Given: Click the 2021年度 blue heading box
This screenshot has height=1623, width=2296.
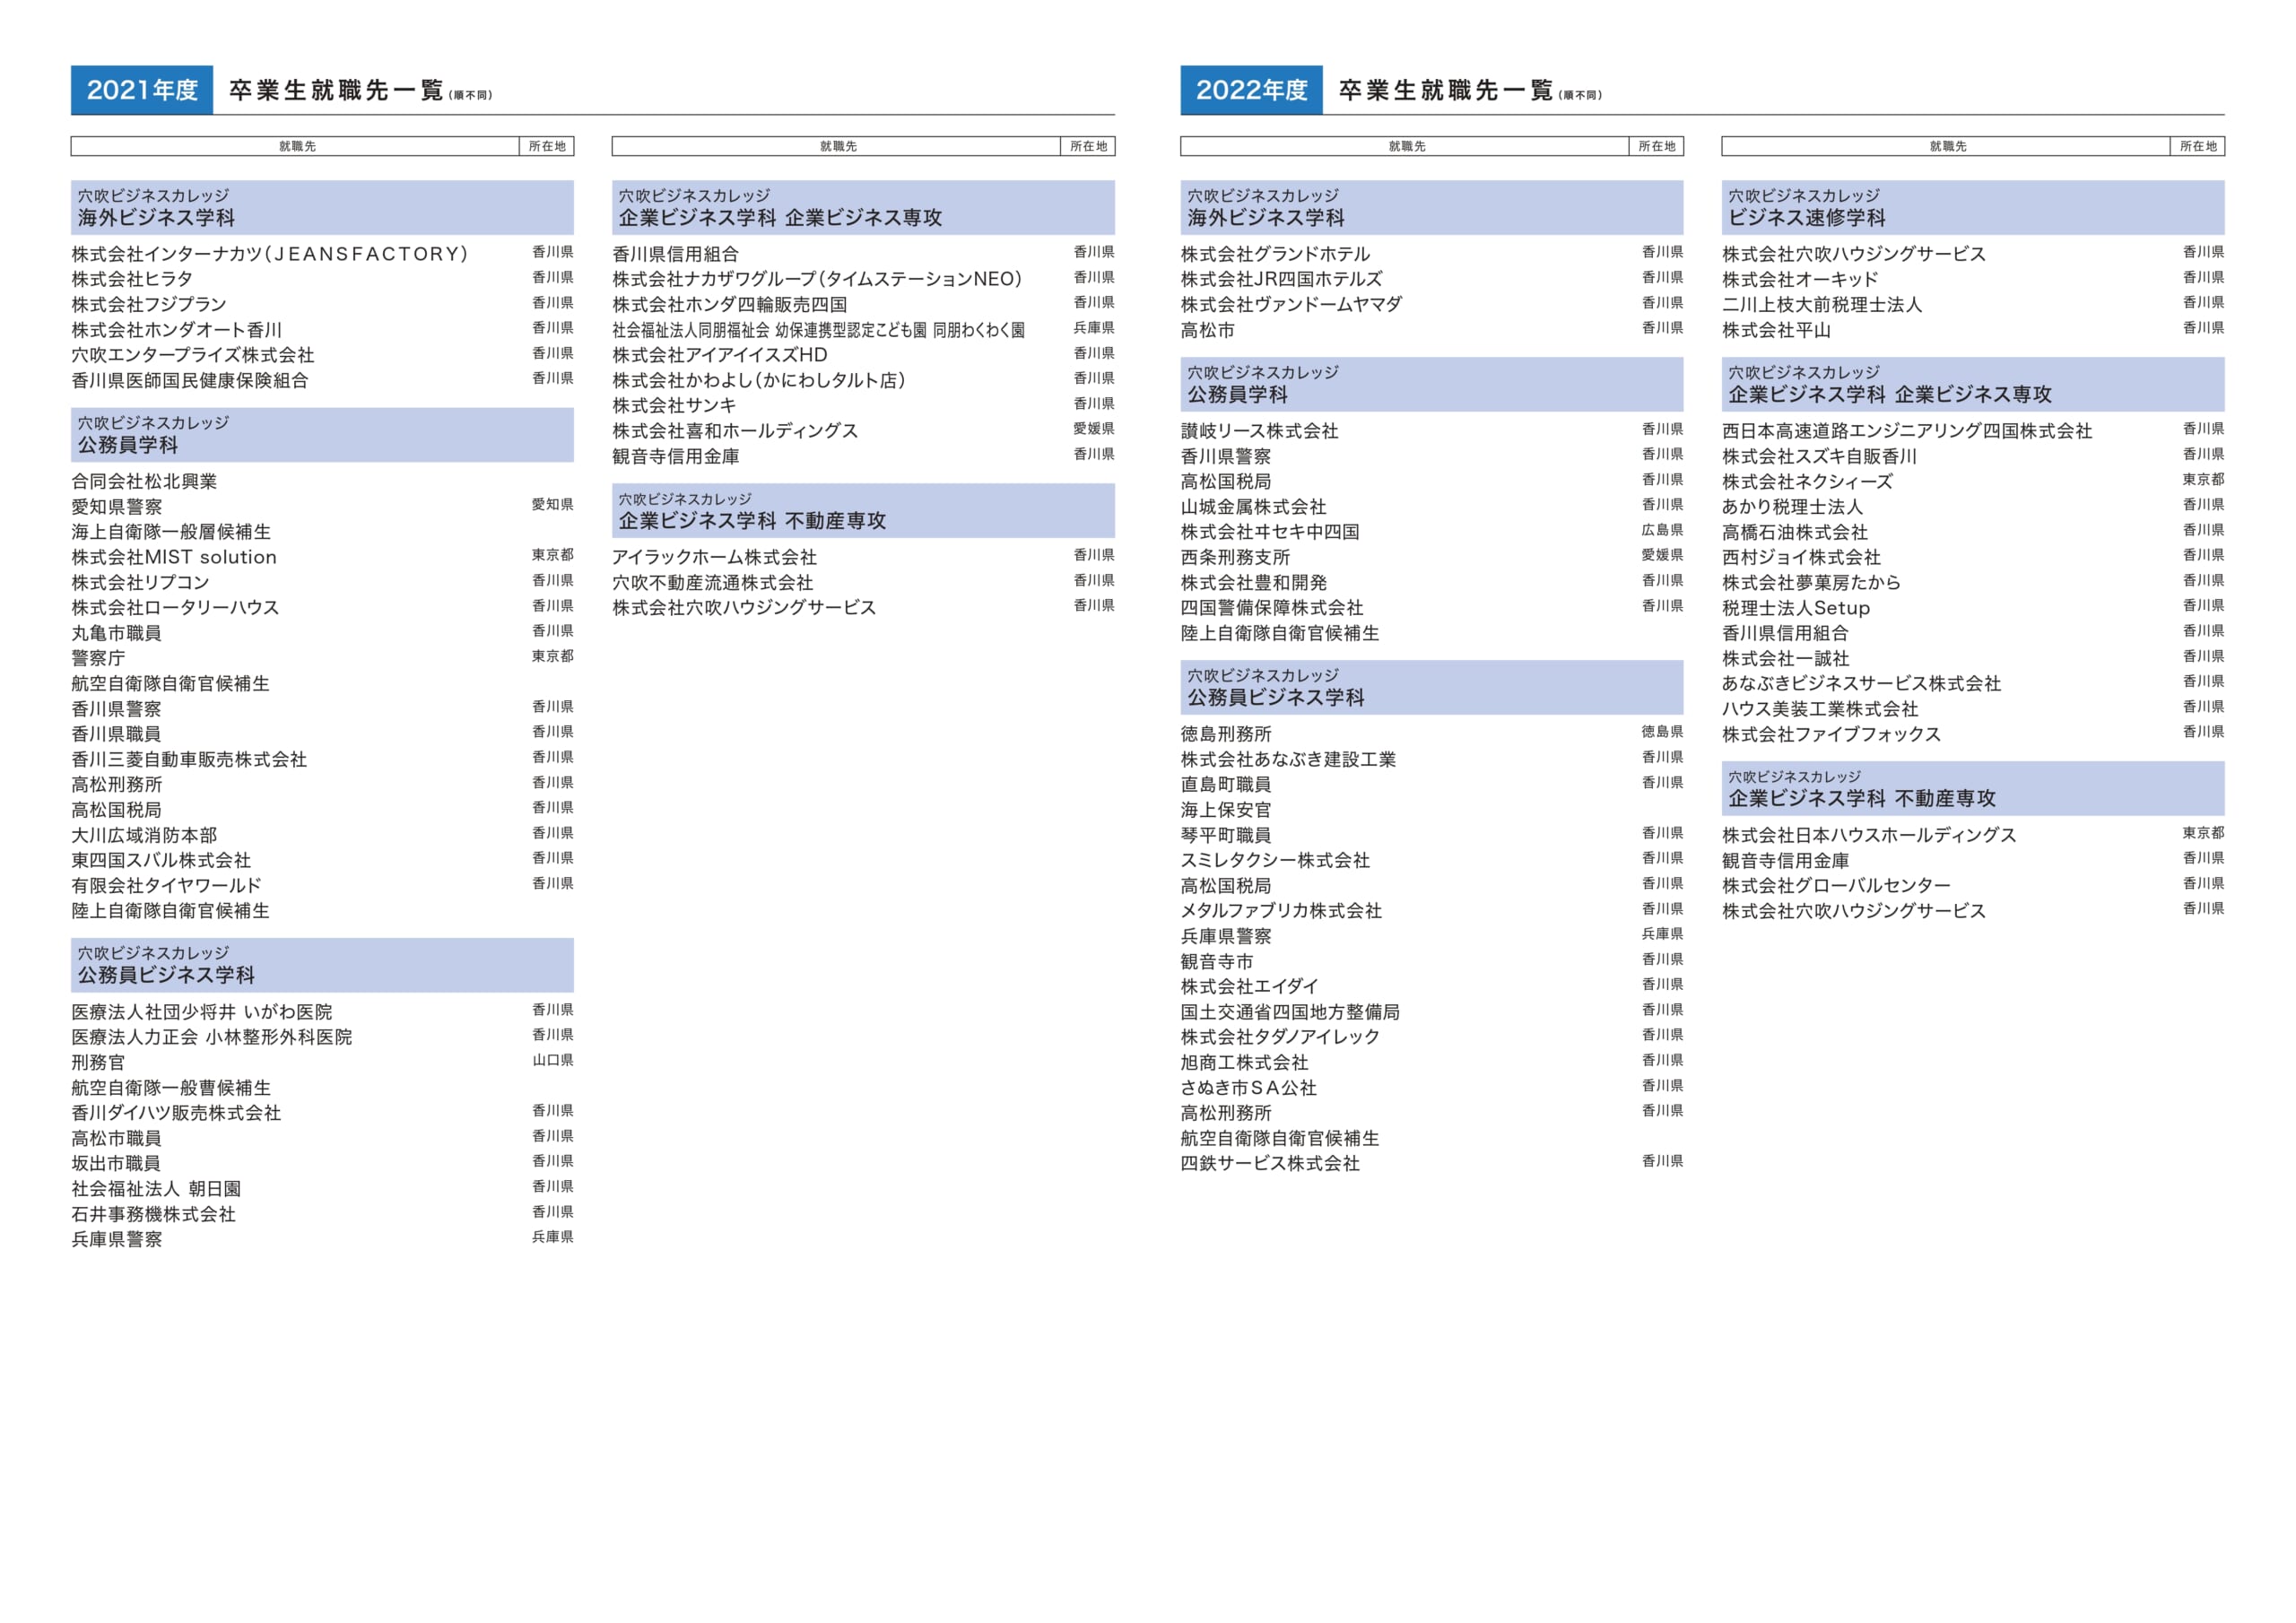Looking at the screenshot, I should click(x=142, y=90).
